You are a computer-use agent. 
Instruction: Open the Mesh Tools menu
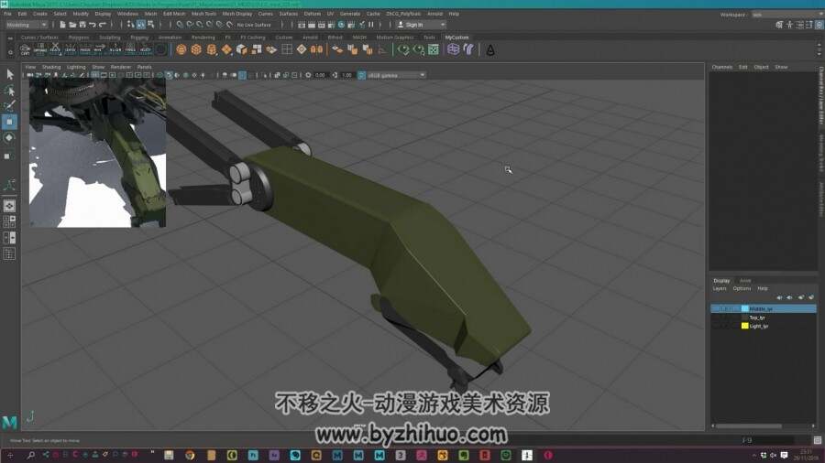tap(203, 14)
